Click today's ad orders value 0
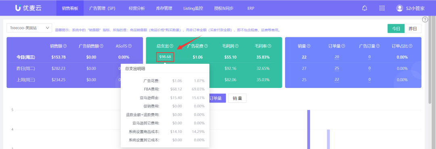436x149 pixels. [369, 57]
